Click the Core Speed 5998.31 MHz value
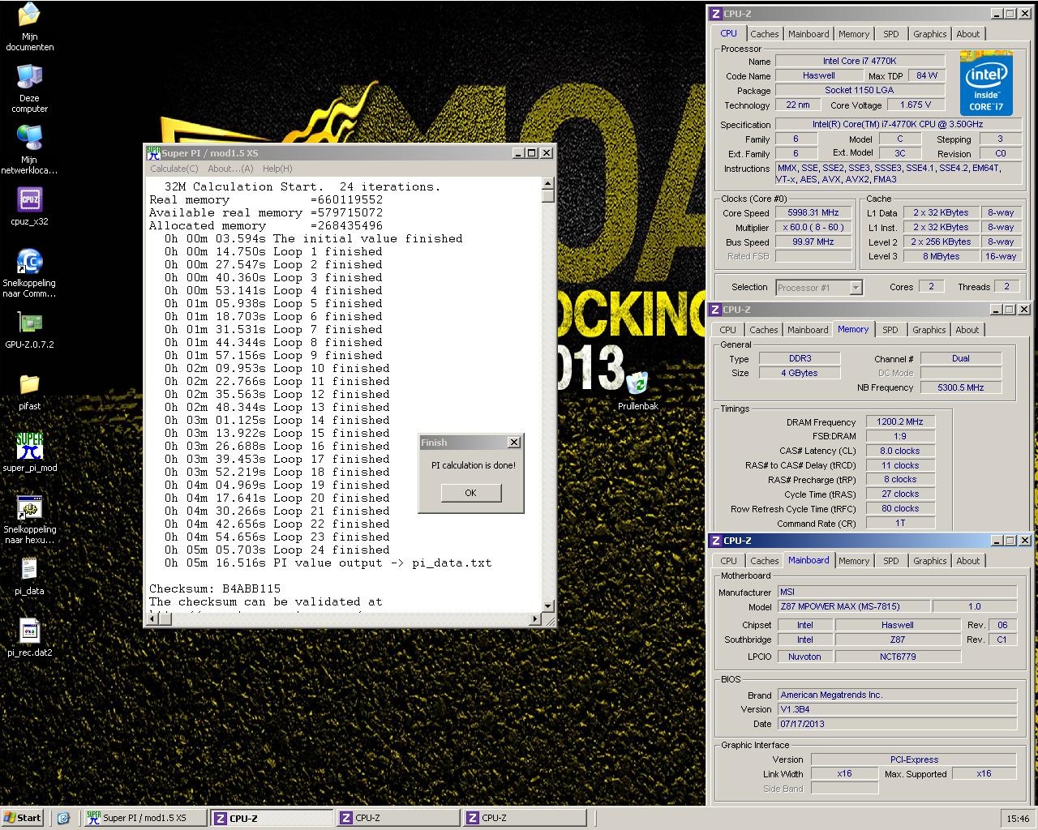This screenshot has height=830, width=1038. click(x=813, y=212)
